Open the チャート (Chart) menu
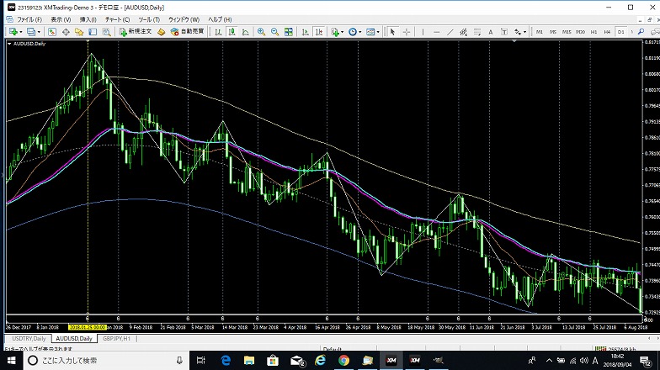The width and height of the screenshot is (660, 370). (x=116, y=18)
